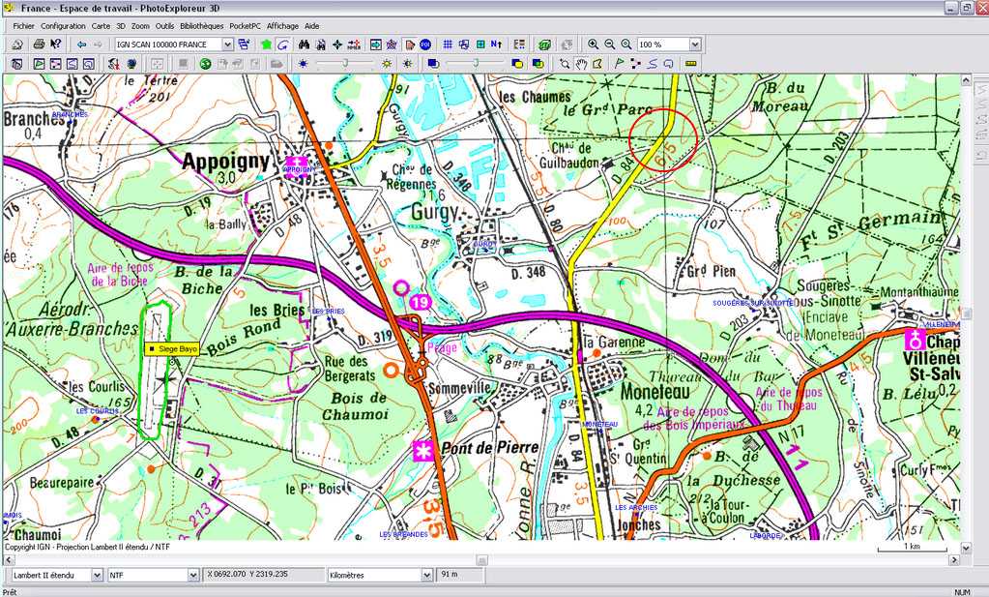Click the X Y coordinates field

(264, 575)
